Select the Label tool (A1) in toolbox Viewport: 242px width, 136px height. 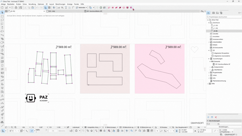[x=2, y=99]
